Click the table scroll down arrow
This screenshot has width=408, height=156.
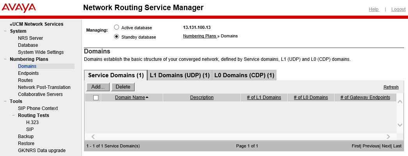(400, 125)
